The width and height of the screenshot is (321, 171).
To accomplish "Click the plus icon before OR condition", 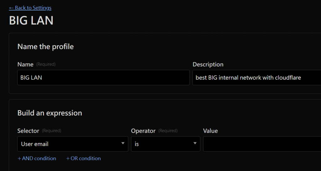I will pyautogui.click(x=68, y=158).
